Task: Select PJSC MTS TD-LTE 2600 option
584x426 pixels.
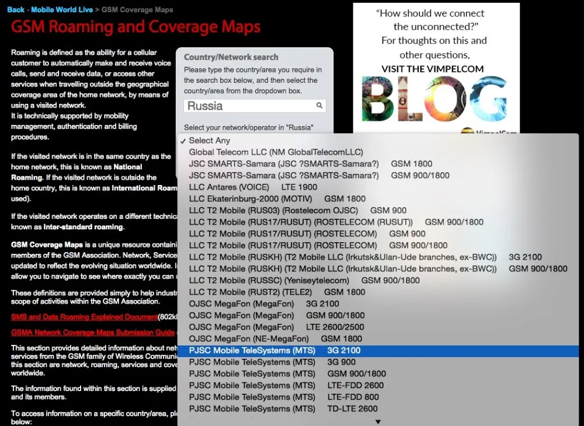Action: click(x=378, y=408)
